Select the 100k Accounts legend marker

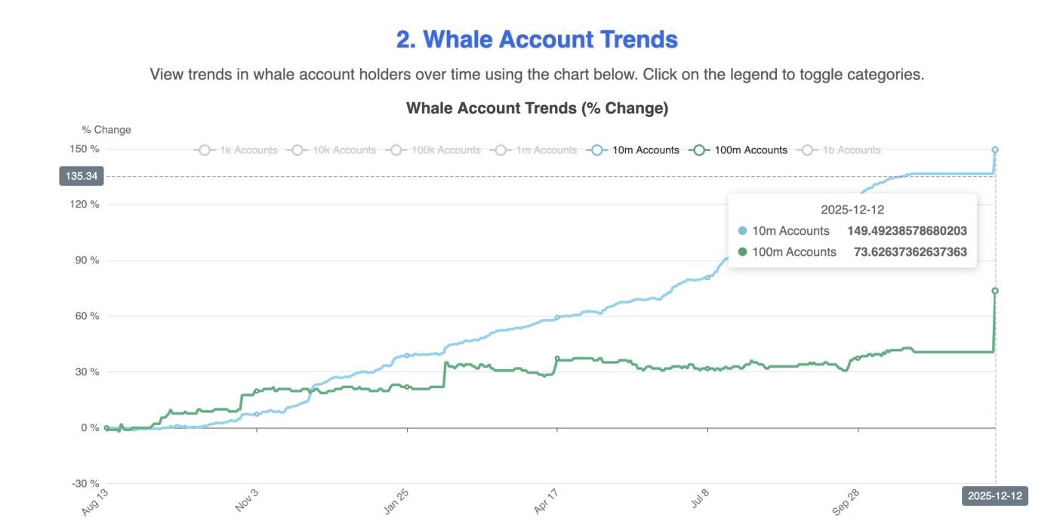pyautogui.click(x=396, y=150)
